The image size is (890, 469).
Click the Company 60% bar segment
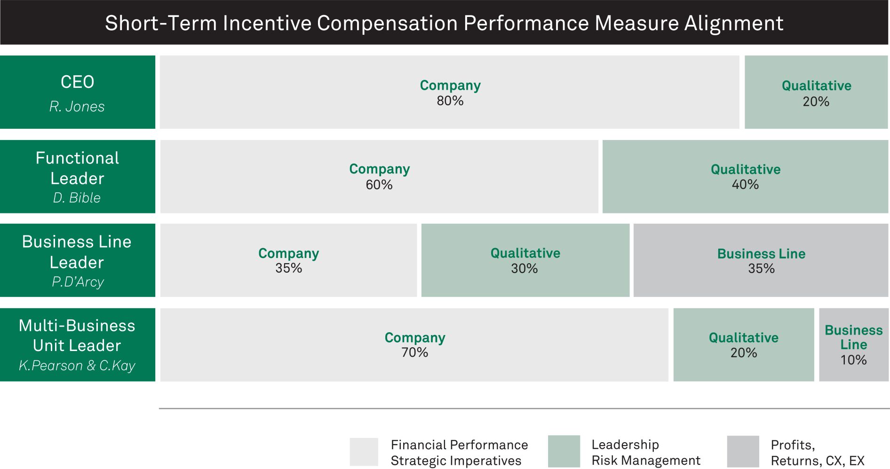pyautogui.click(x=379, y=177)
